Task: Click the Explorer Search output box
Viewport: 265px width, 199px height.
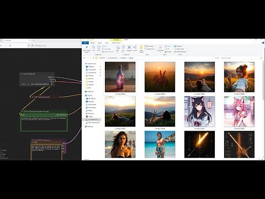Action: click(x=242, y=58)
